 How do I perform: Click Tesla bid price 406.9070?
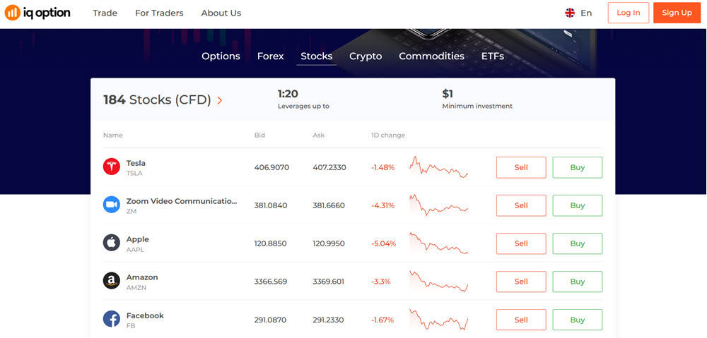(x=272, y=167)
